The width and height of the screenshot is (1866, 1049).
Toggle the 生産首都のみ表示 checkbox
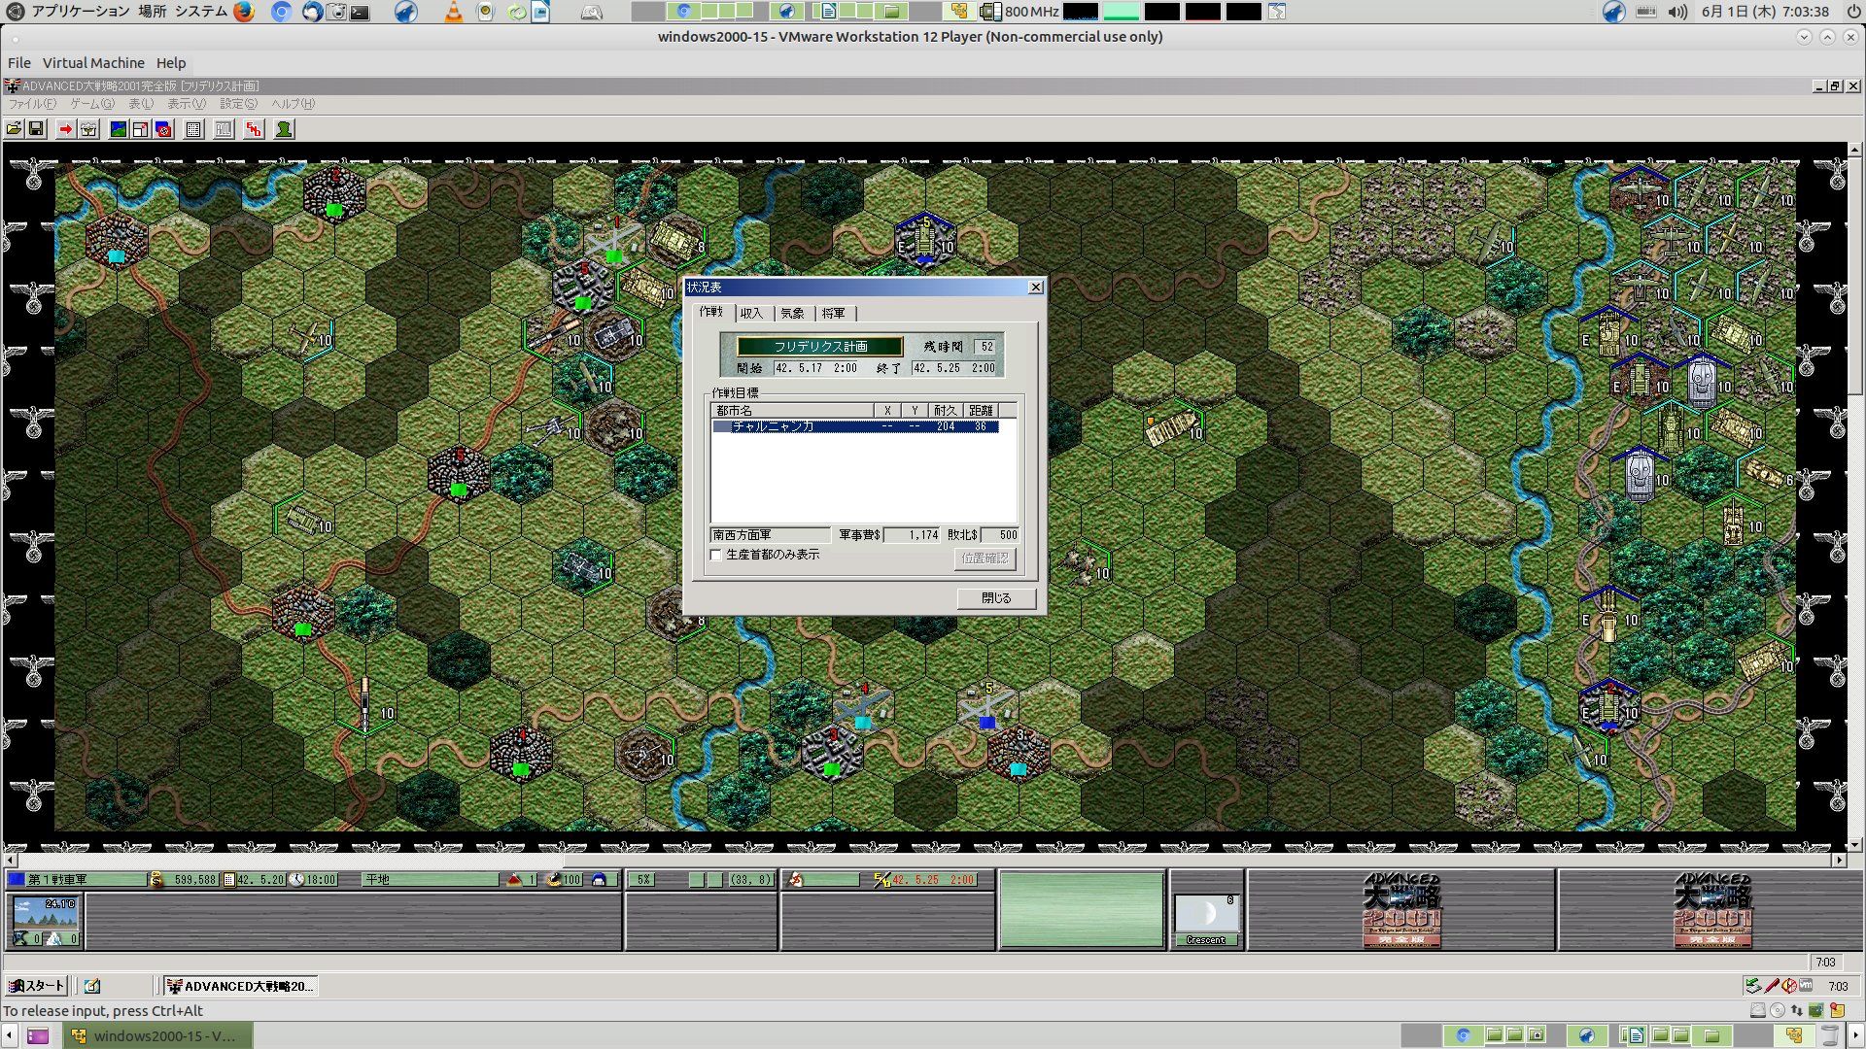[x=716, y=555]
